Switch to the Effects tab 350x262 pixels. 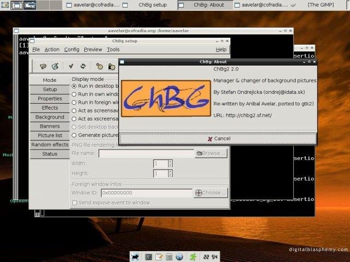(50, 108)
